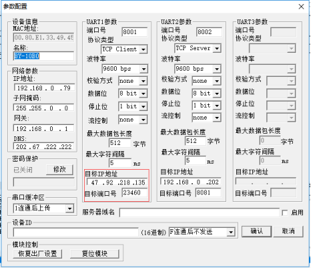The height and width of the screenshot is (268, 311).
Task: Click UART1 目标端口号 field showing 23460
Action: pos(135,192)
